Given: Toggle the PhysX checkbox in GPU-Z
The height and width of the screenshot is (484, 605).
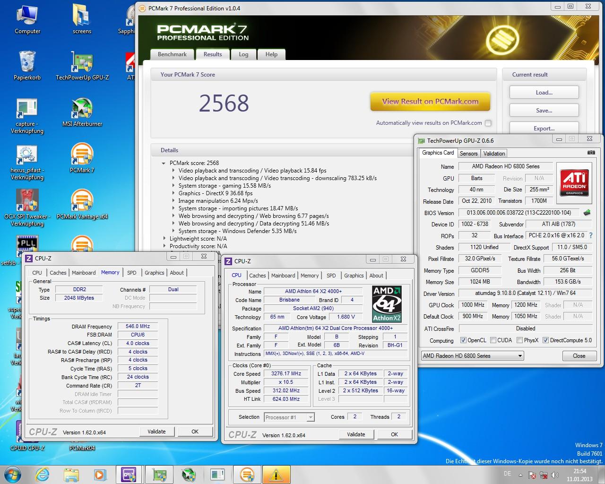Looking at the screenshot, I should [x=520, y=340].
